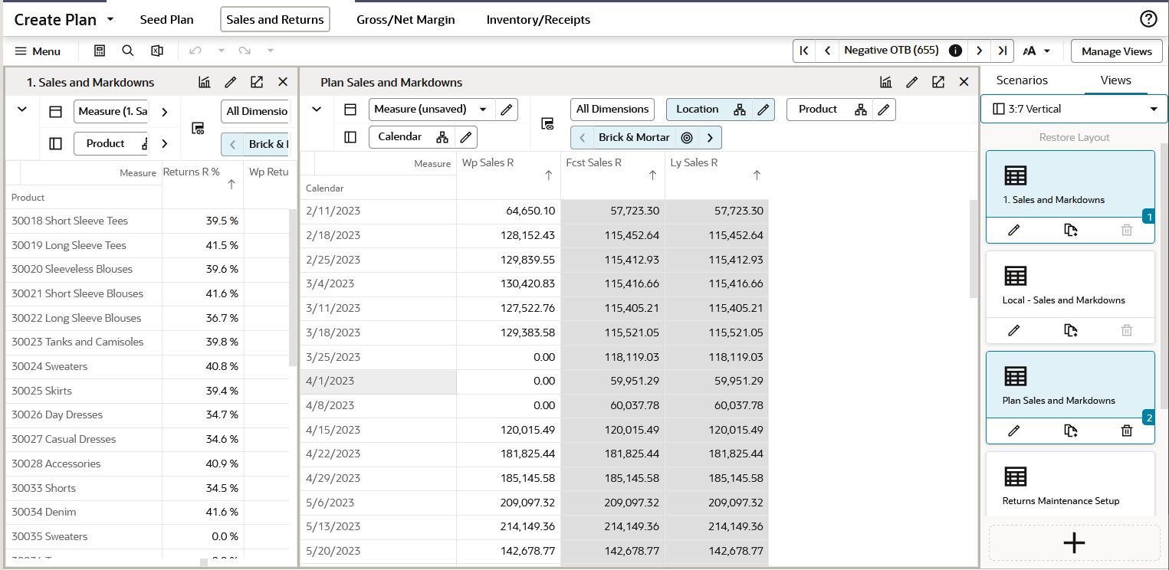Click the Manage Views button
The image size is (1169, 570).
pyautogui.click(x=1116, y=51)
